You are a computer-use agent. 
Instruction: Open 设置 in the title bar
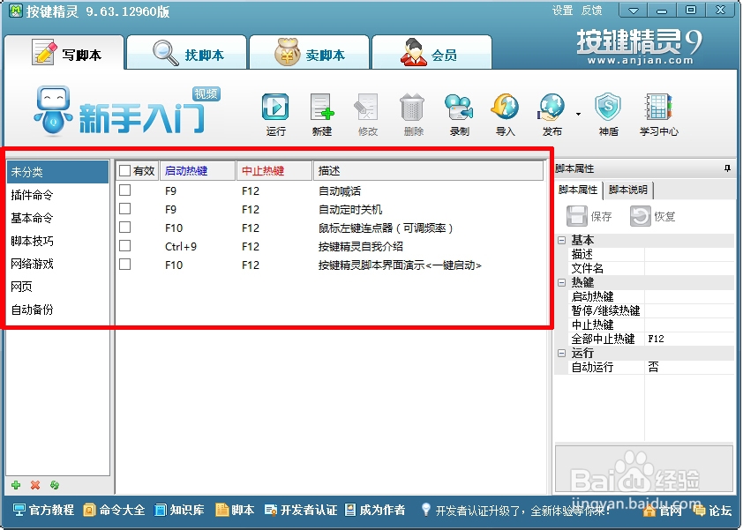coord(563,10)
